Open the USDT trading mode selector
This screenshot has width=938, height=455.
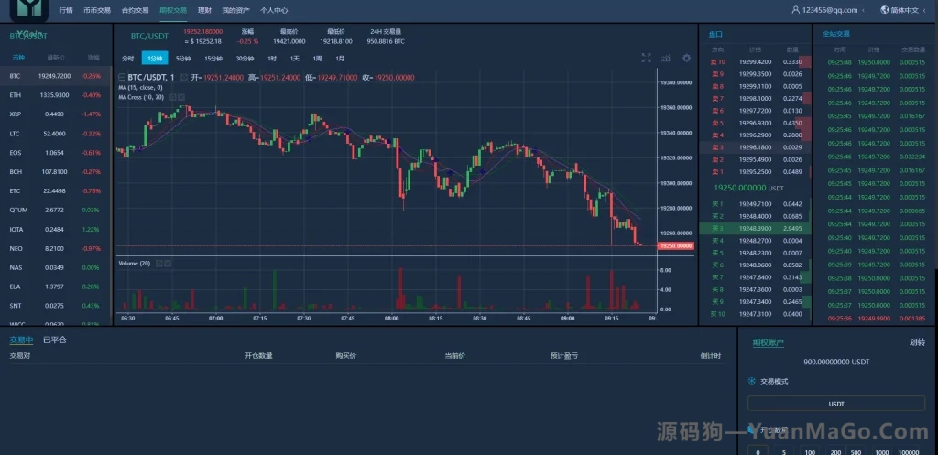835,404
